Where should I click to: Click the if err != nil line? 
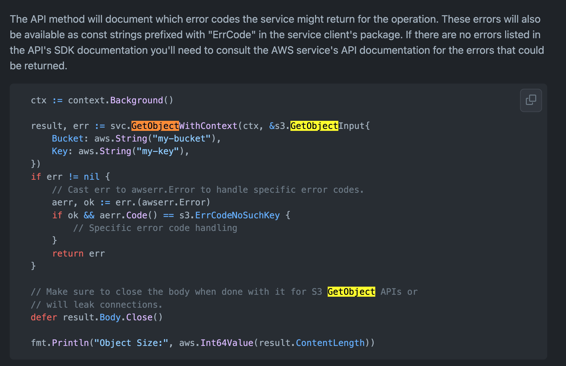tap(70, 177)
